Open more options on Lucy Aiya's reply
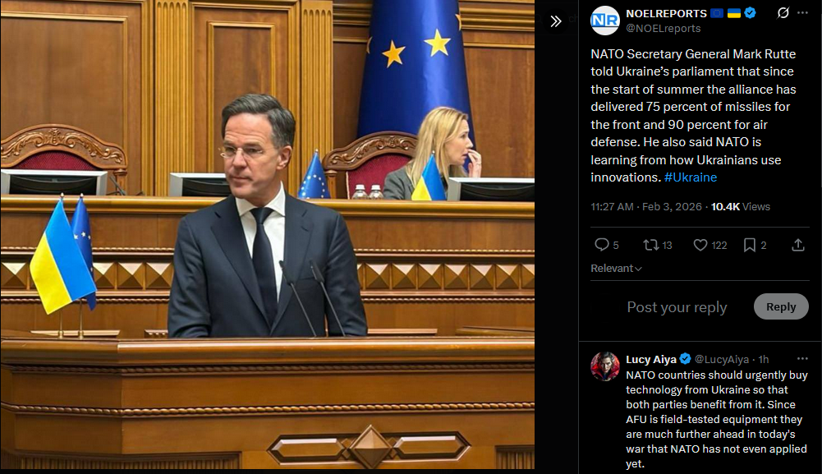822x474 pixels. [x=802, y=359]
